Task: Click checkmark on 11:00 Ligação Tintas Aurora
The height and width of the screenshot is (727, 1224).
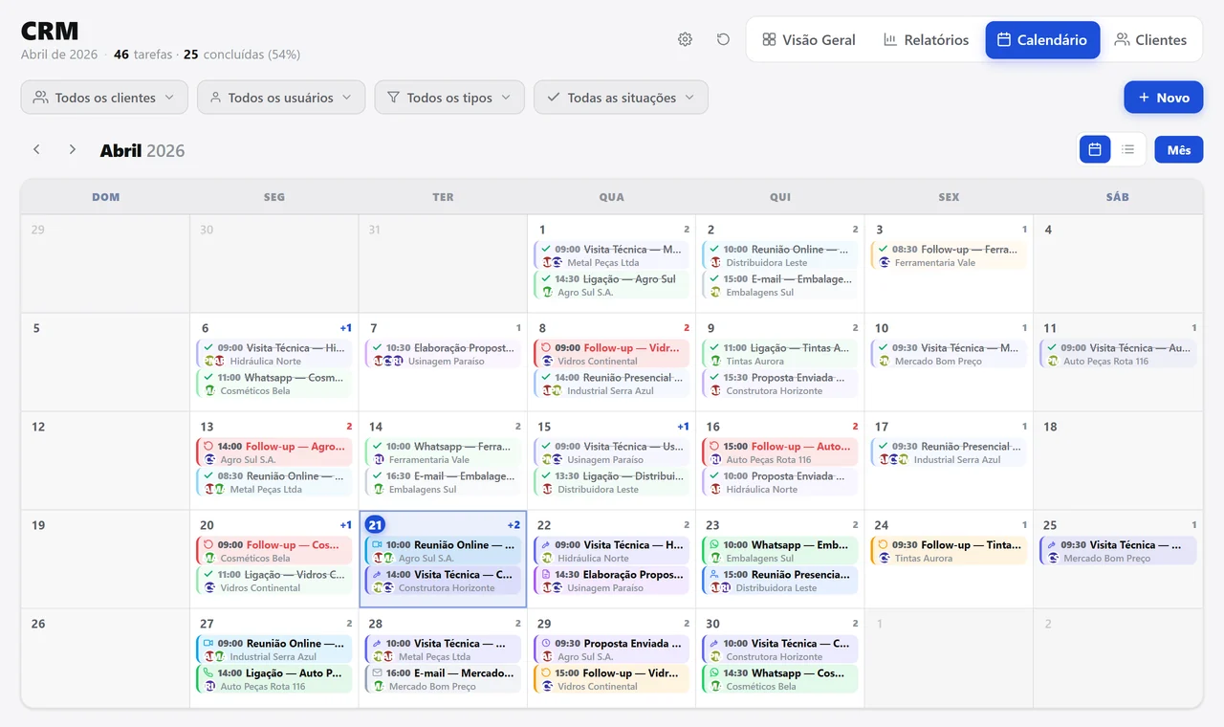Action: [714, 348]
